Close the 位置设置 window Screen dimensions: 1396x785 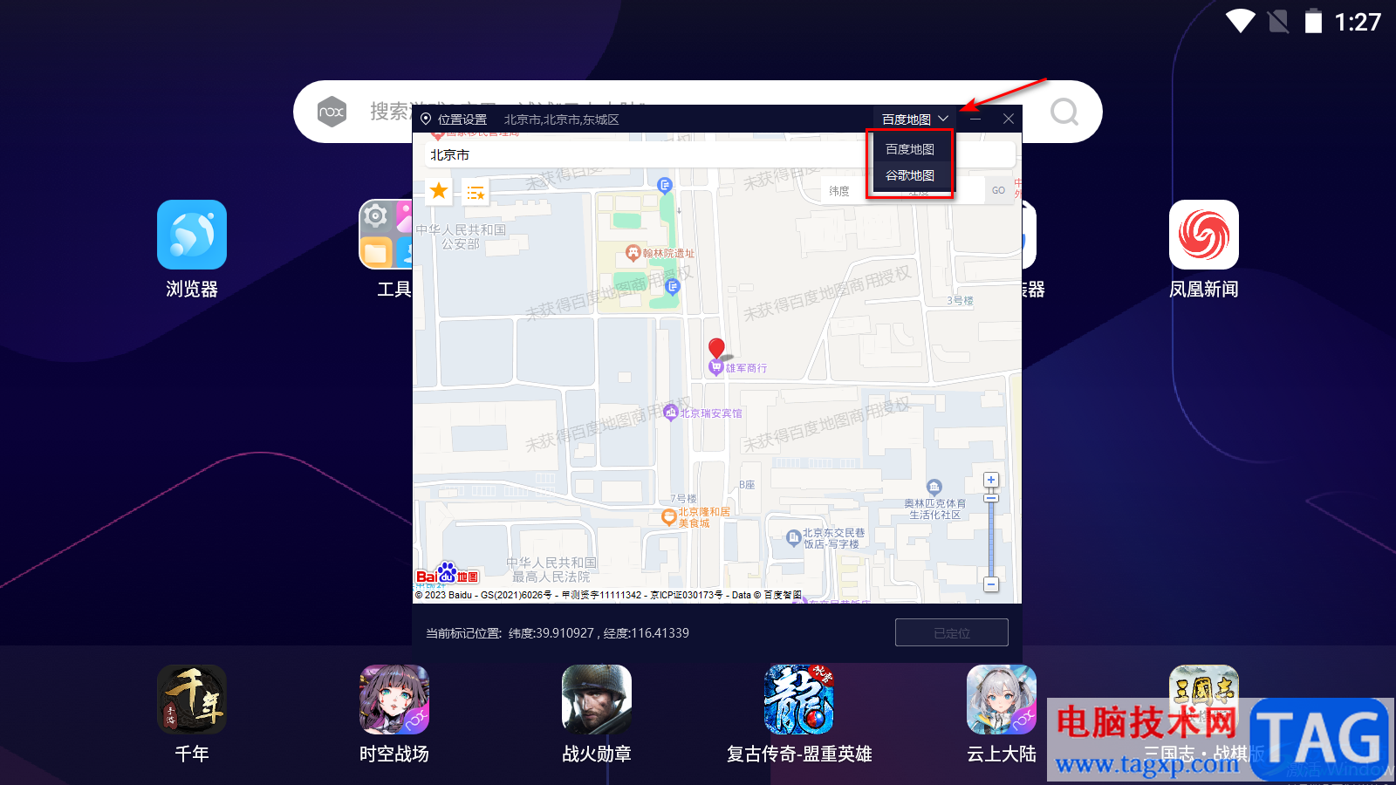(1009, 119)
